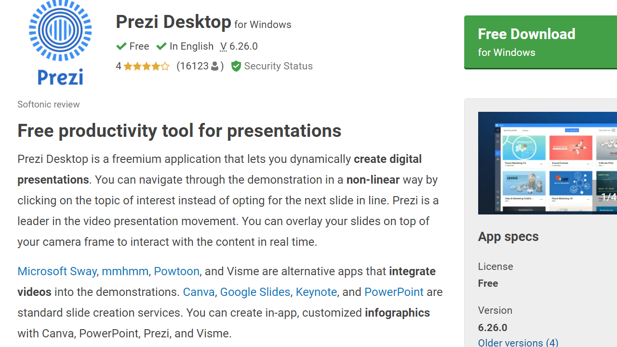This screenshot has height=347, width=617.
Task: Toggle the Security Status verification
Action: pyautogui.click(x=271, y=66)
